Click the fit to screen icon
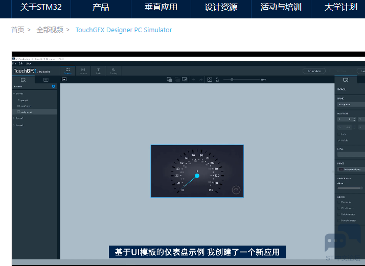 tap(210, 80)
